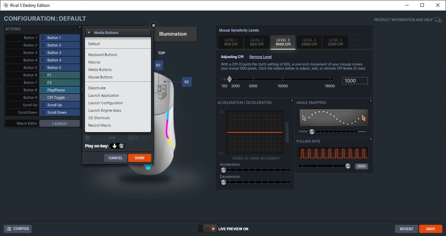Screen dimensions: 446x236
Task: Click the CPI value input field
Action: [x=355, y=81]
